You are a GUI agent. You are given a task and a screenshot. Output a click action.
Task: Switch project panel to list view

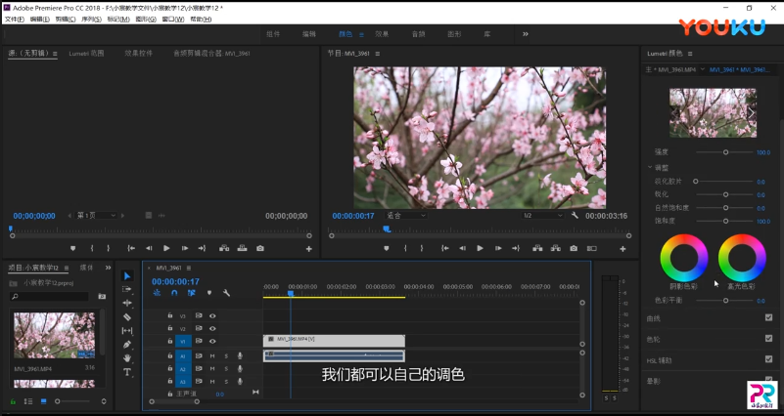point(28,401)
